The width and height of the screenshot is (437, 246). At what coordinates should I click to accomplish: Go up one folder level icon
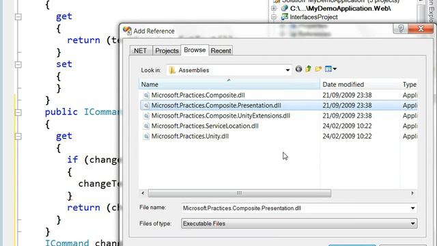tap(308, 69)
